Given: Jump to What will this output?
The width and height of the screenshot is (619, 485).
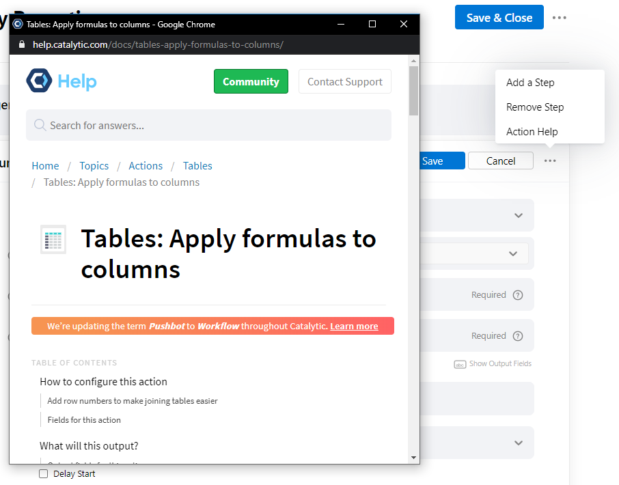Looking at the screenshot, I should [89, 446].
